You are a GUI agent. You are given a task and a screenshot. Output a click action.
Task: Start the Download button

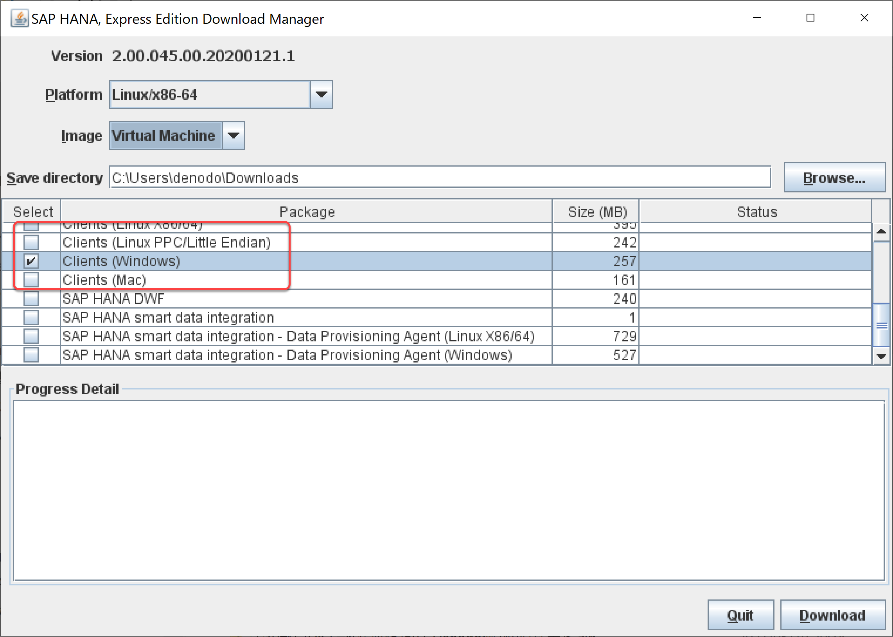point(833,615)
